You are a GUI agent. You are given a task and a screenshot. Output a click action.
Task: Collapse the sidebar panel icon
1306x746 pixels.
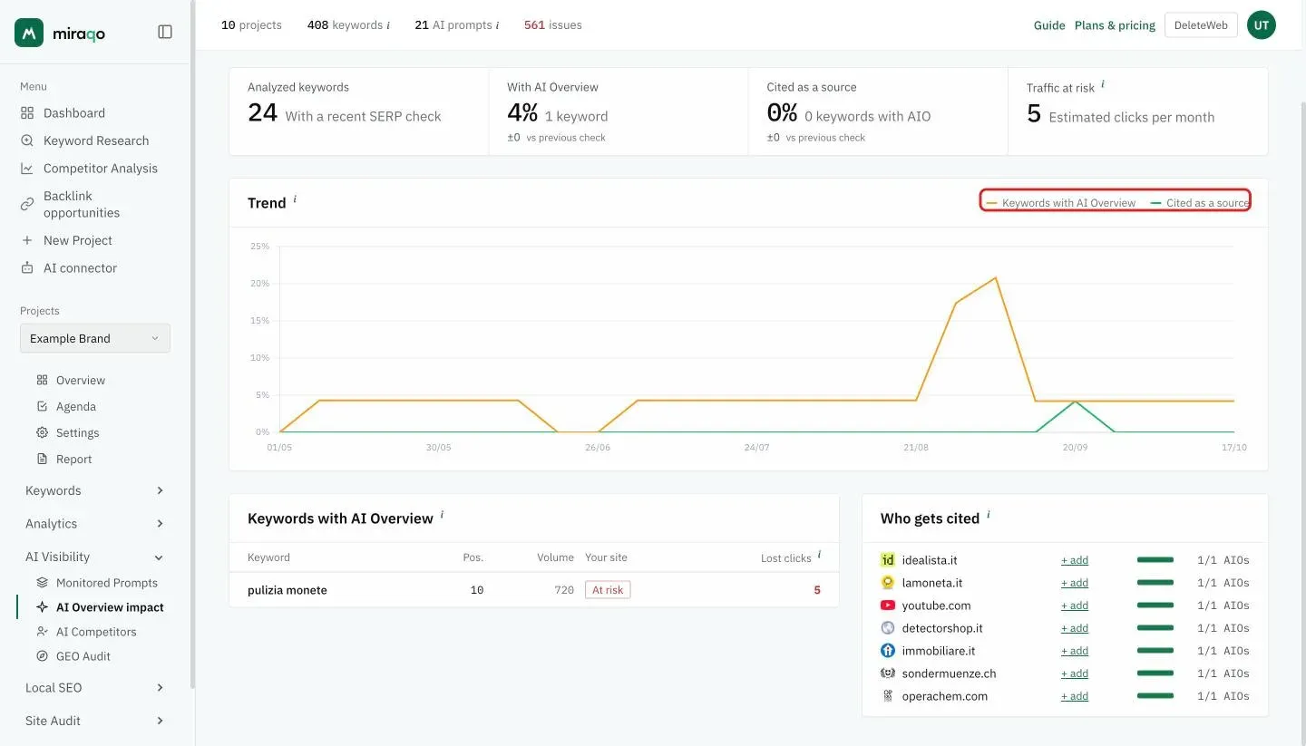point(165,32)
